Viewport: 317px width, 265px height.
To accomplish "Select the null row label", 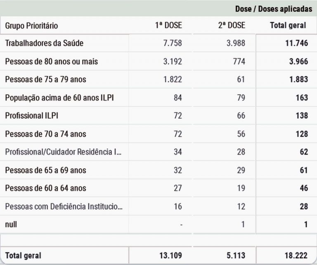I will coord(11,225).
